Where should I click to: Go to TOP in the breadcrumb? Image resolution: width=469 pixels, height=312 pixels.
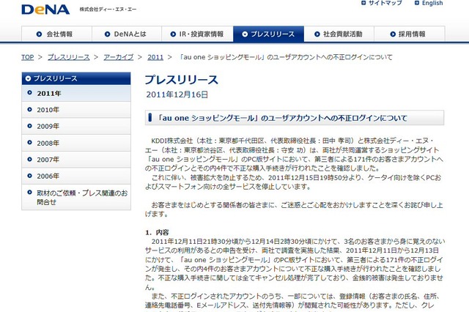(28, 57)
